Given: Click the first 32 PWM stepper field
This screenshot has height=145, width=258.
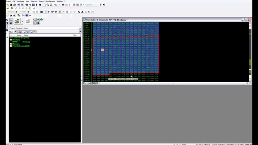Looking at the screenshot, I should 12,12.
